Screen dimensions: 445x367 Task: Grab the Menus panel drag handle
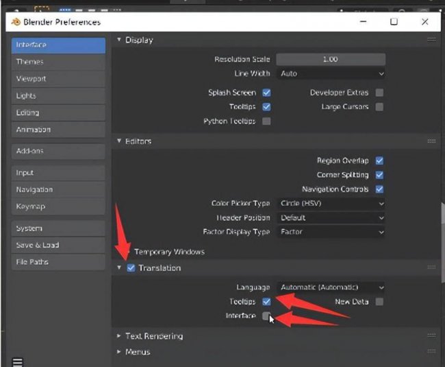[431, 351]
